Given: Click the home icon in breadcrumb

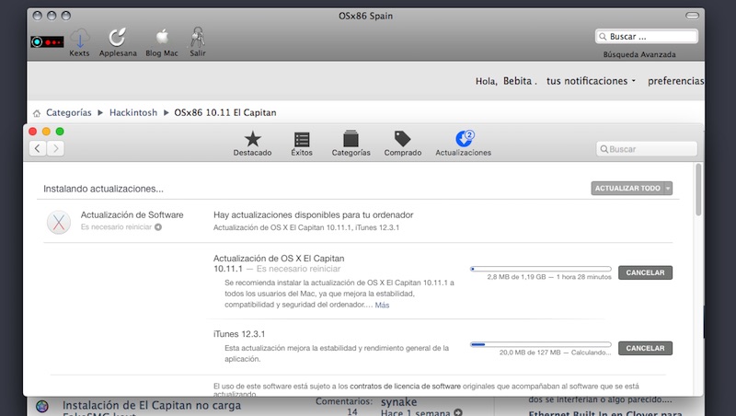Looking at the screenshot, I should [x=37, y=113].
